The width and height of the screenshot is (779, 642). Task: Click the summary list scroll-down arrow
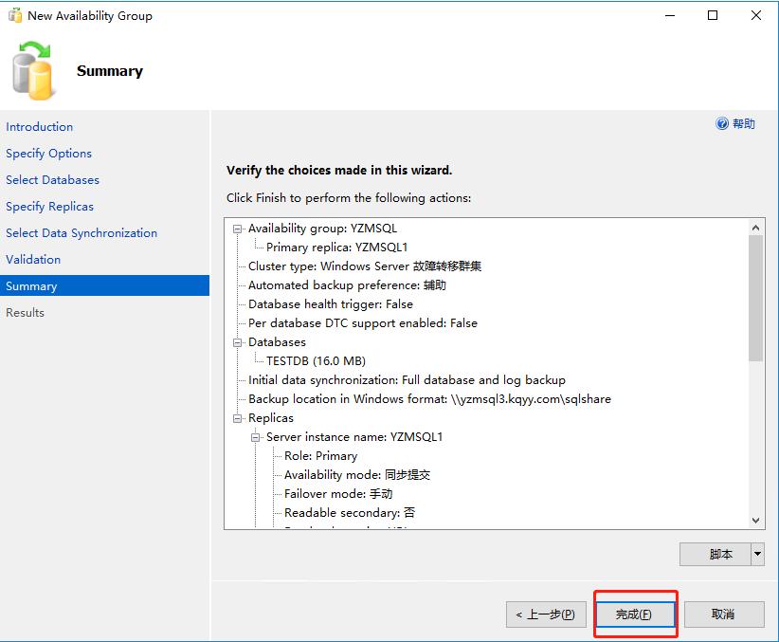pos(755,521)
